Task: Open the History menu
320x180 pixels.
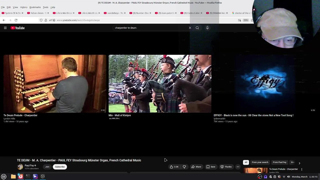Action: pyautogui.click(x=24, y=7)
